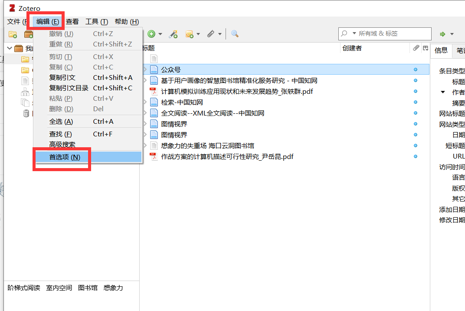465x311 pixels.
Task: Click the new library box icon
Action: 29,34
